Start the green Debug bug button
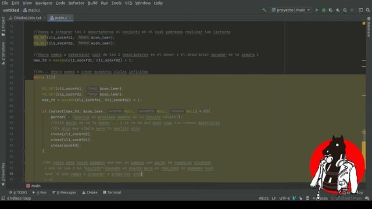Viewport: 372px width, 209px height. click(x=324, y=10)
